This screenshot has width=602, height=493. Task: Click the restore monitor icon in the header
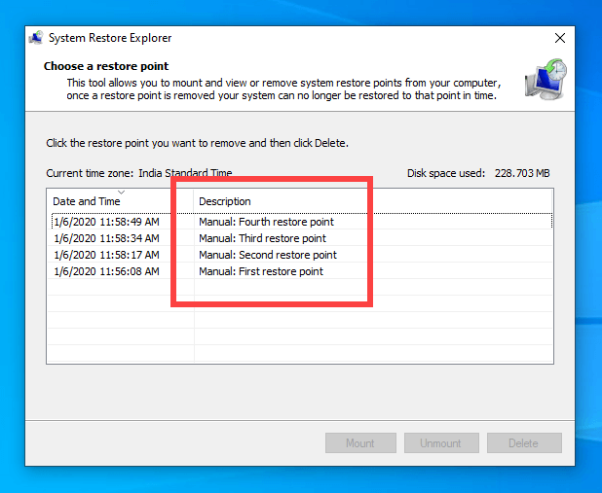(x=546, y=80)
